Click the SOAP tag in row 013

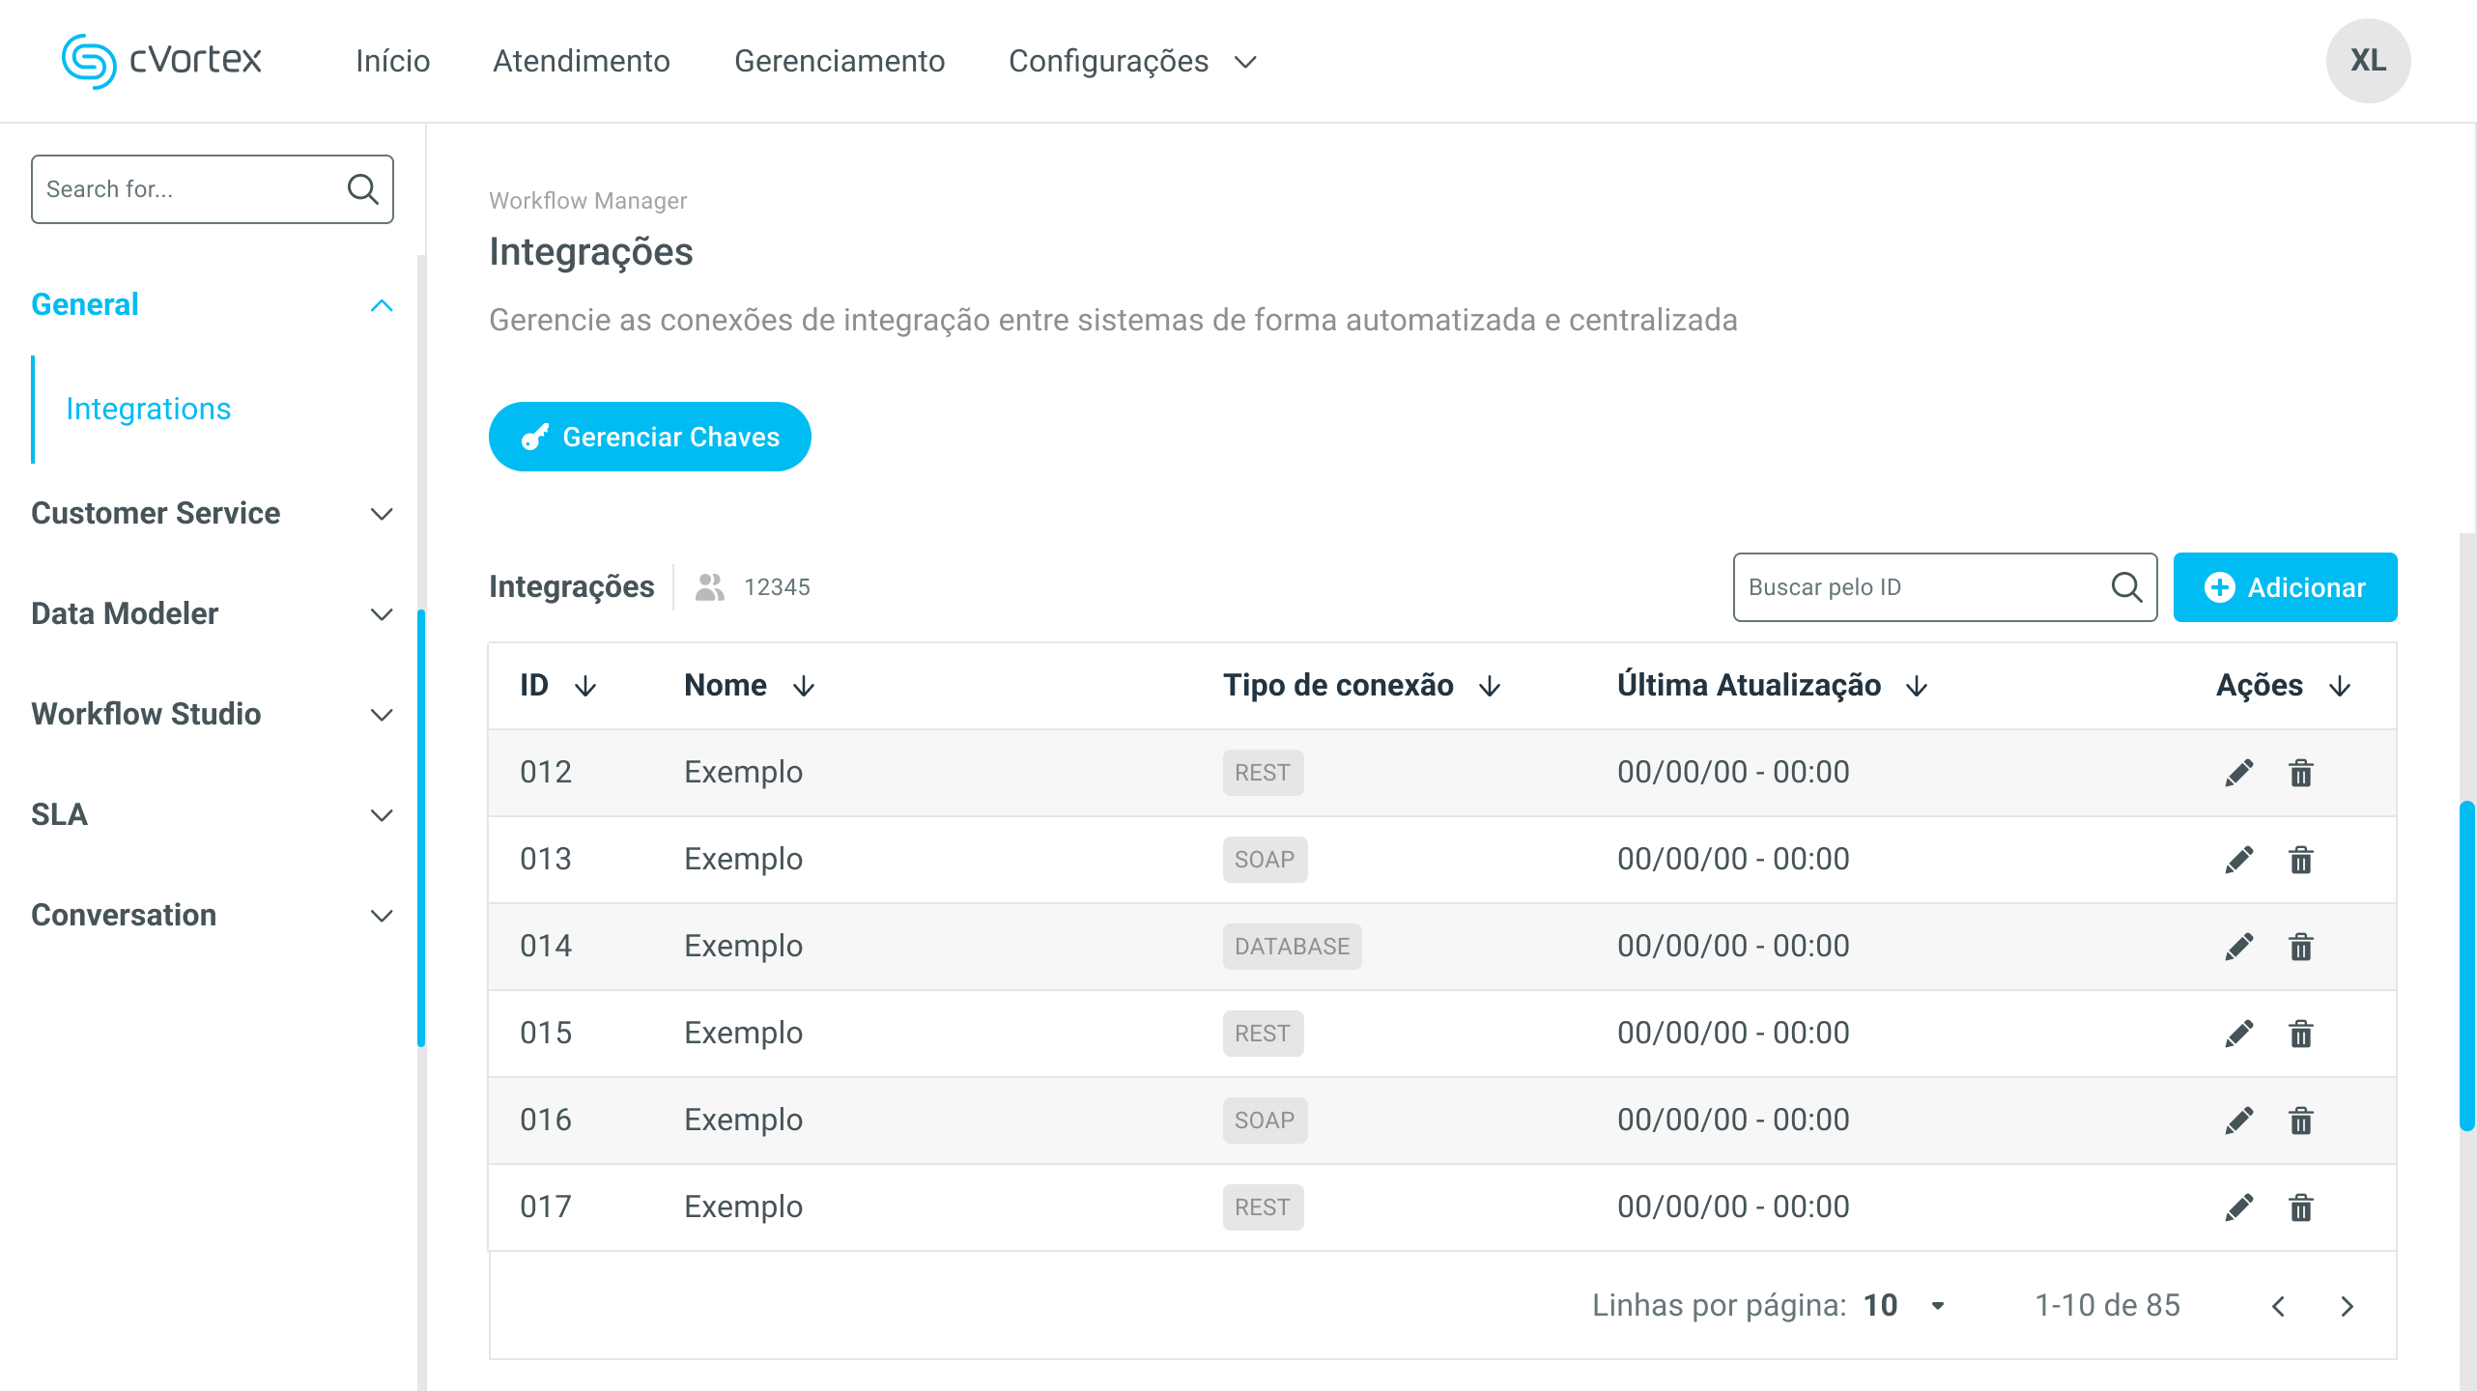coord(1265,860)
